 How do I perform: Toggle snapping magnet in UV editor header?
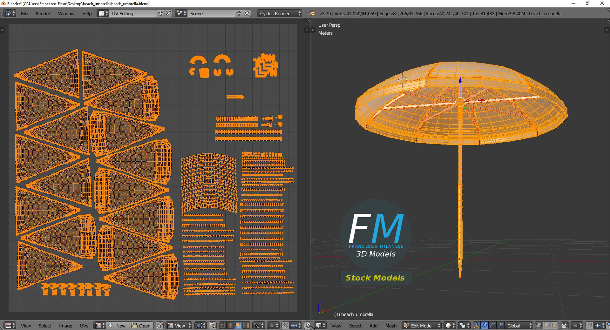(285, 326)
